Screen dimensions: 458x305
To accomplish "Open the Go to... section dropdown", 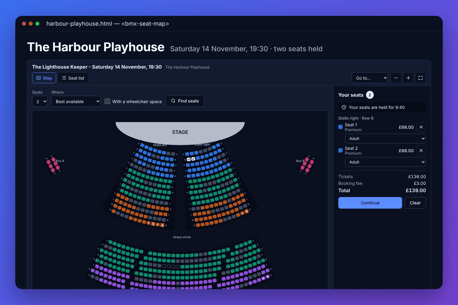I will 370,78.
